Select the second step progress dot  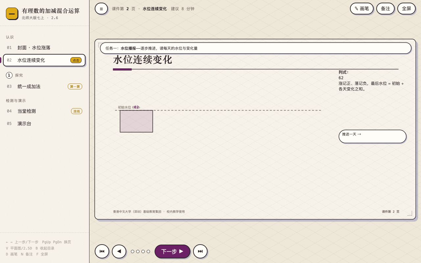(138, 251)
